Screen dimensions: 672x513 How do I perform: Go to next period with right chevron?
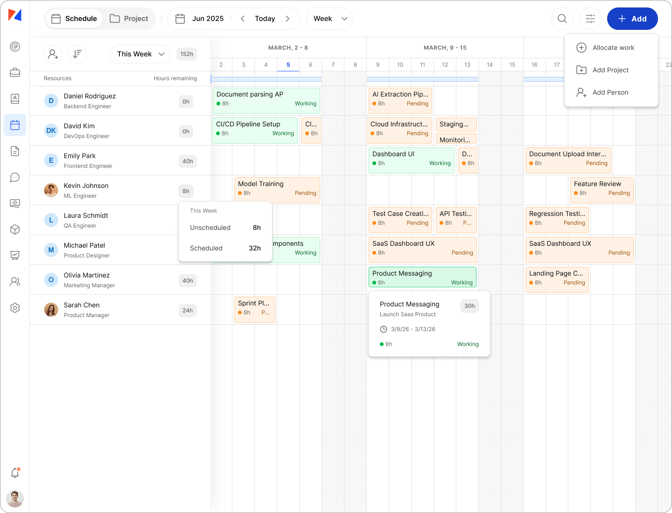[x=287, y=19]
